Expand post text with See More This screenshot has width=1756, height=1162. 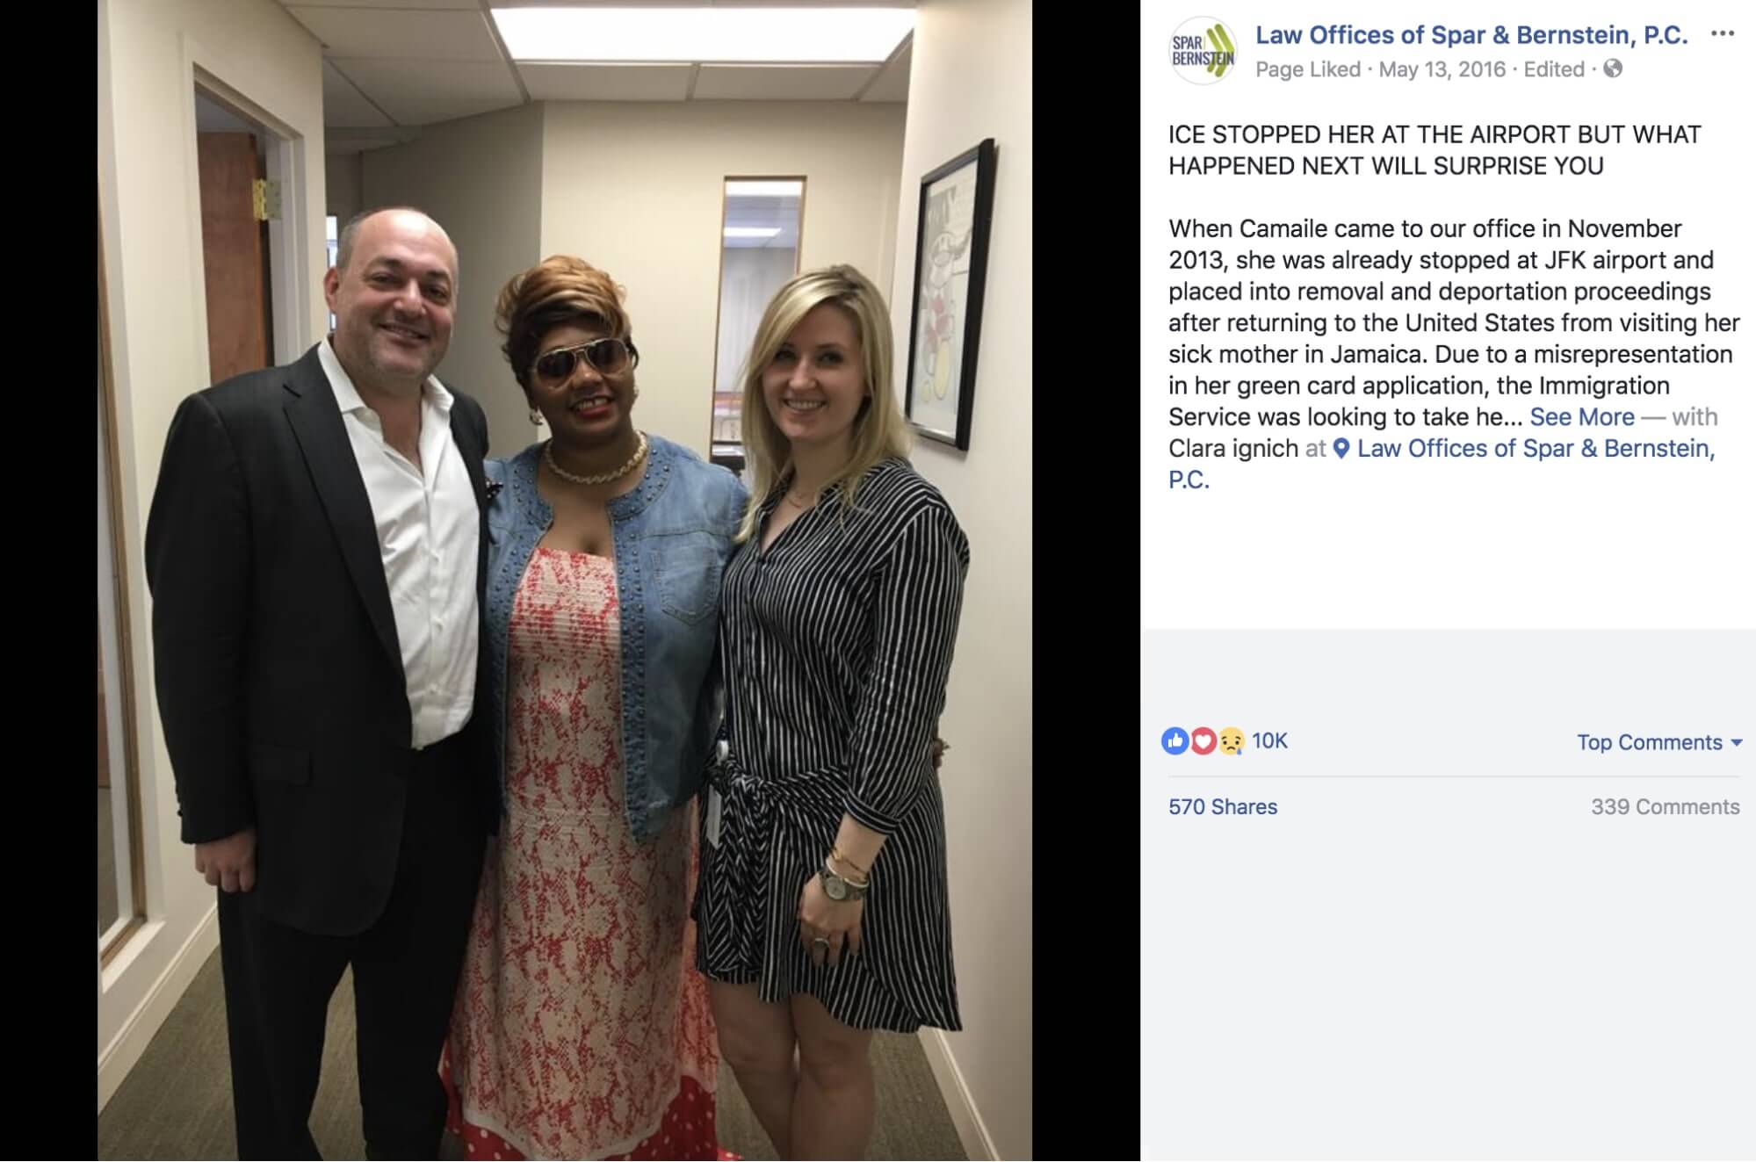tap(1582, 417)
